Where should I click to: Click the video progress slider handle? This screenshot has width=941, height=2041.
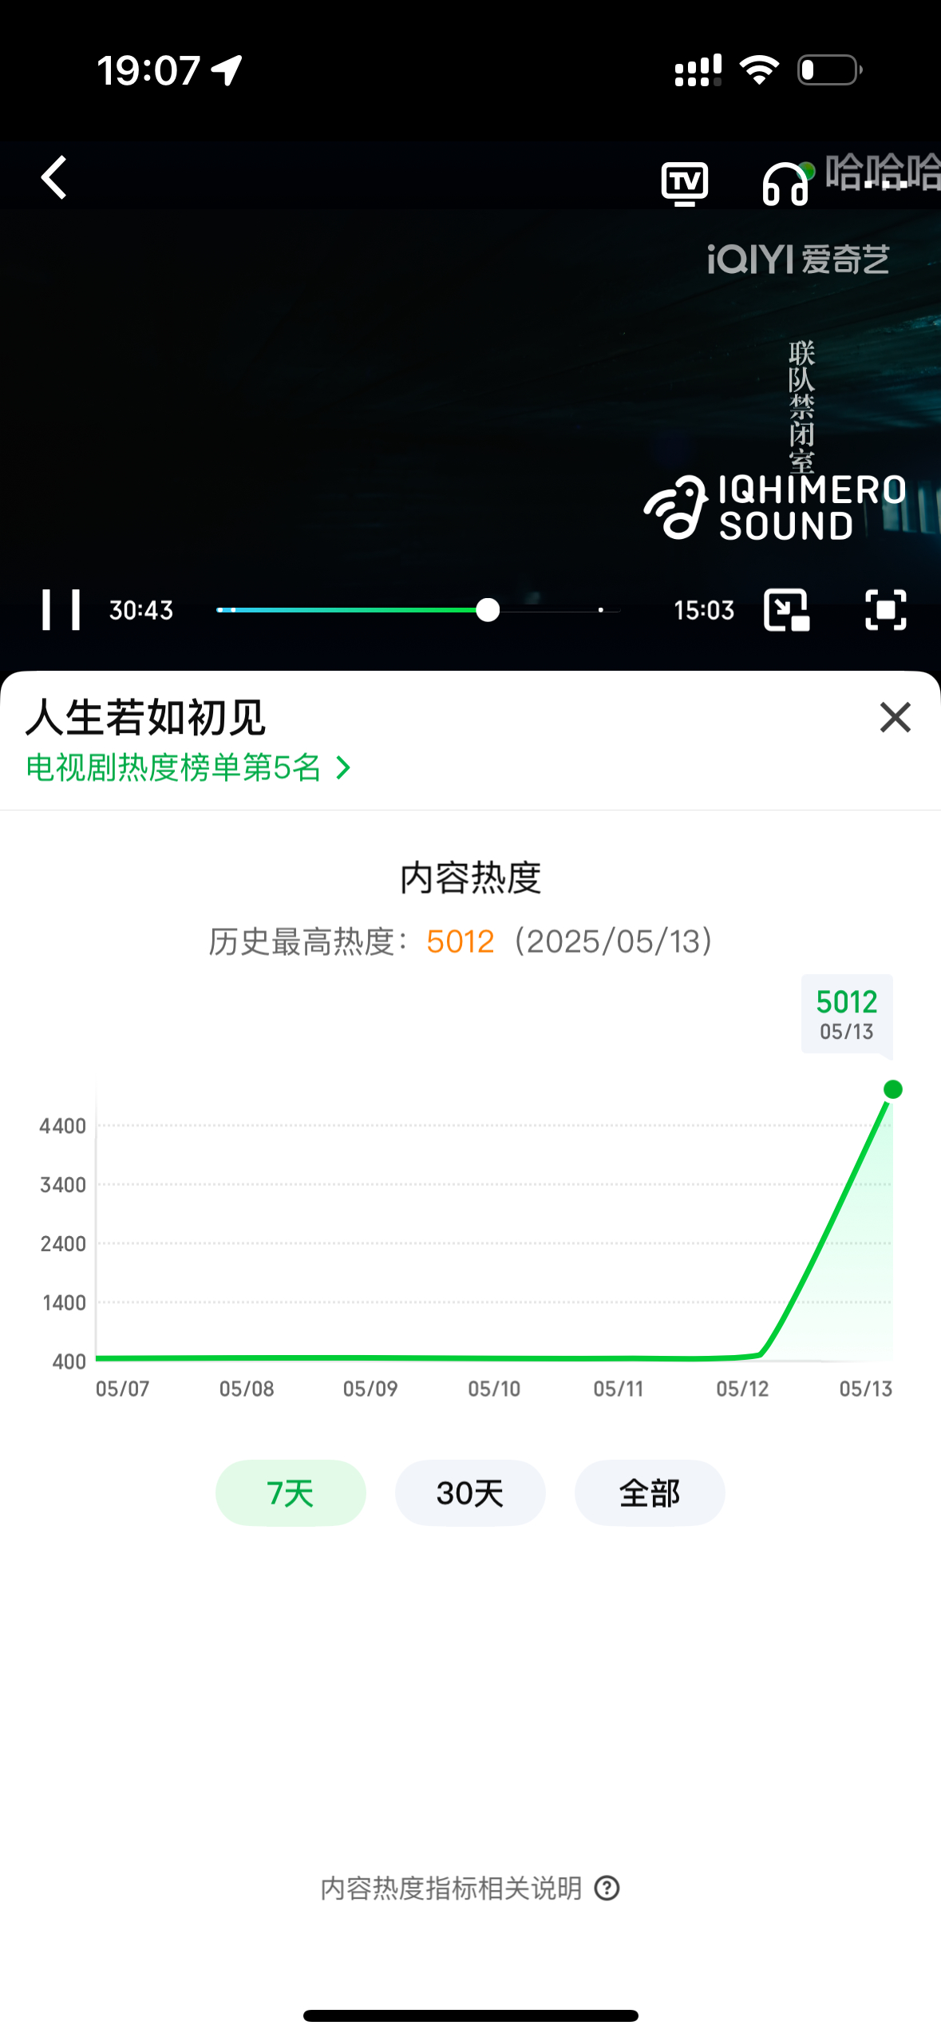(488, 610)
